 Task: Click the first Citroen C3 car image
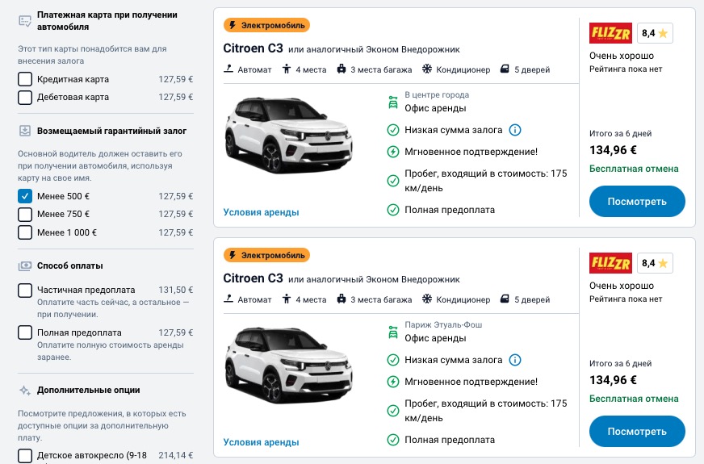[289, 135]
